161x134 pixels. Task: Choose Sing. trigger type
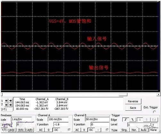click(125, 130)
